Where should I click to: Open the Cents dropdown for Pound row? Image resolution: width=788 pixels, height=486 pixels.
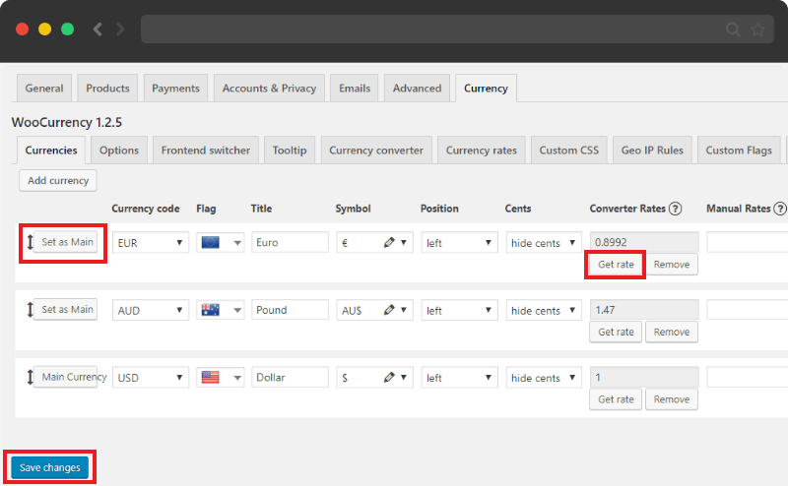tap(544, 310)
